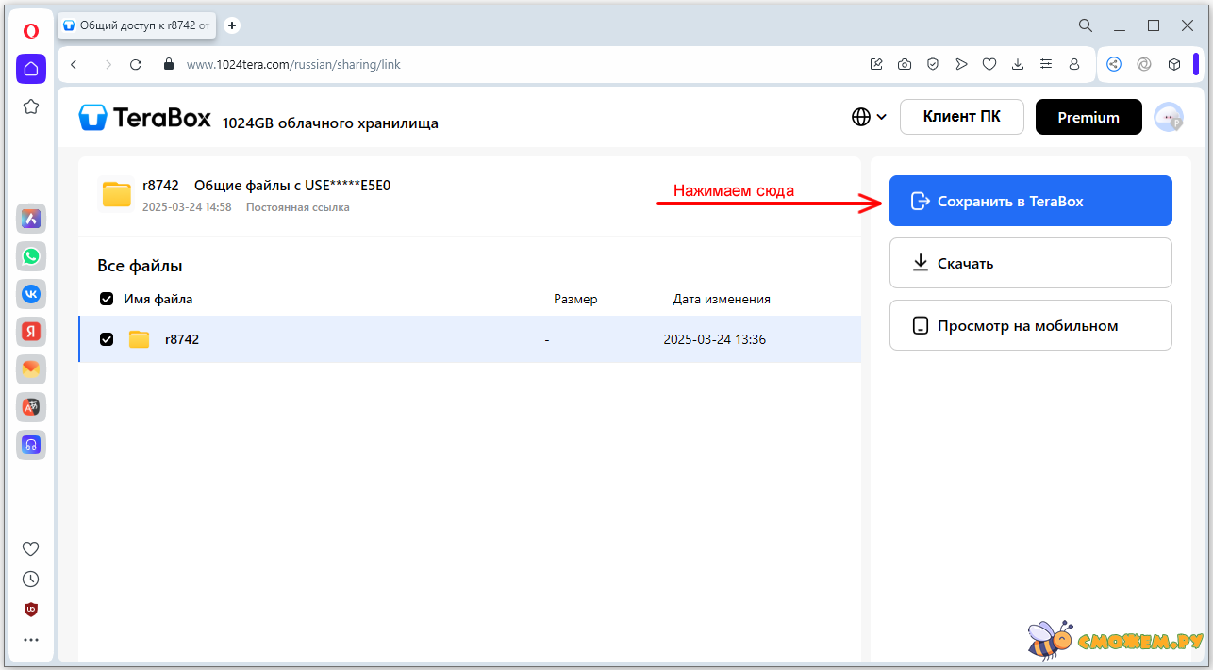1213x670 pixels.
Task: Click the heart bookmark icon in address bar
Action: click(989, 64)
